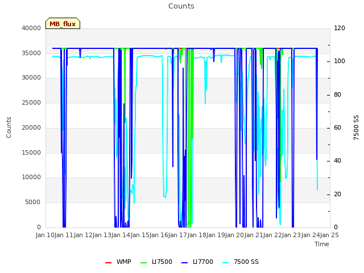The width and height of the screenshot is (364, 273).
Task: Click the 10000 tick on left axis
Action: (x=31, y=177)
